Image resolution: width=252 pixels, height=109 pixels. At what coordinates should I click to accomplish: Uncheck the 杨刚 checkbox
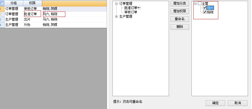point(205,12)
